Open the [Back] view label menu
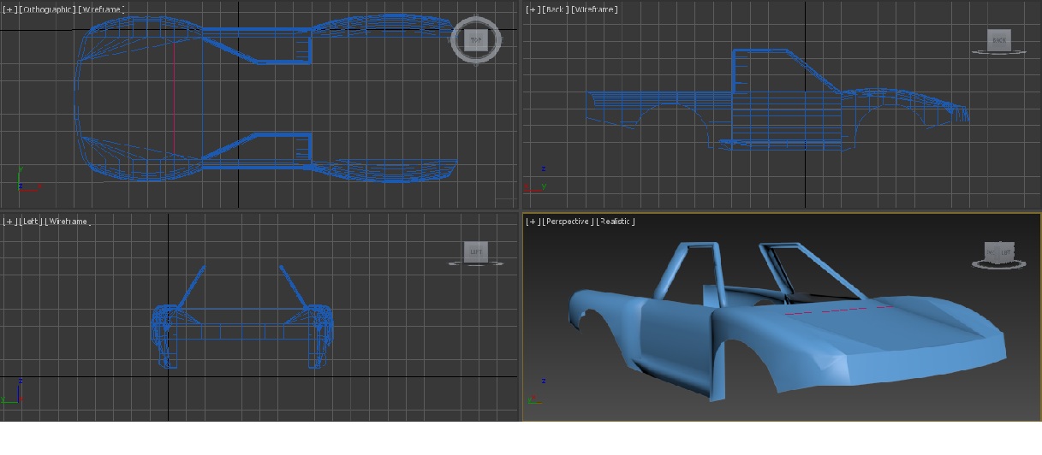 554,9
